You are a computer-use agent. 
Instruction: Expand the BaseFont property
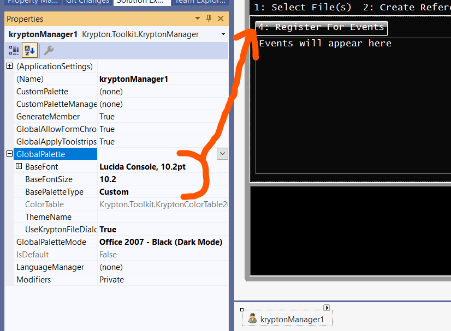[19, 166]
